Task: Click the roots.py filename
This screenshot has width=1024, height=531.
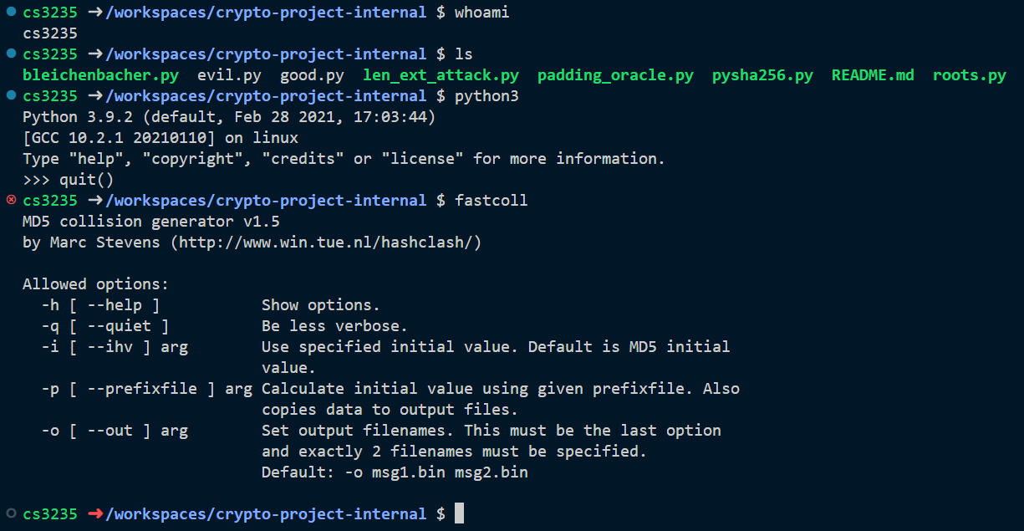Action: (x=970, y=75)
